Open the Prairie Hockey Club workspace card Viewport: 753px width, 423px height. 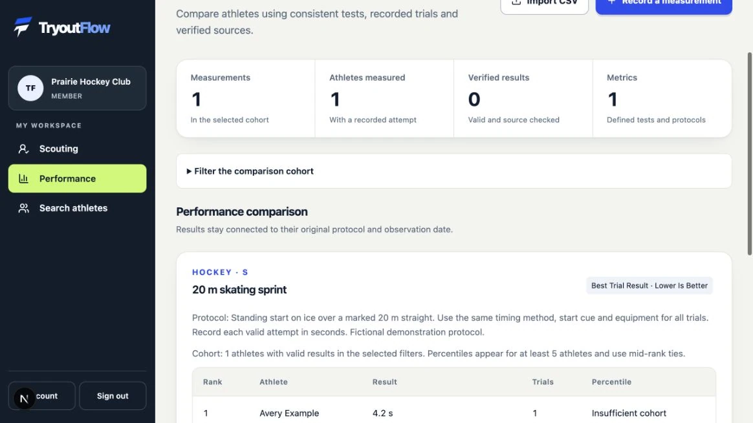78,88
